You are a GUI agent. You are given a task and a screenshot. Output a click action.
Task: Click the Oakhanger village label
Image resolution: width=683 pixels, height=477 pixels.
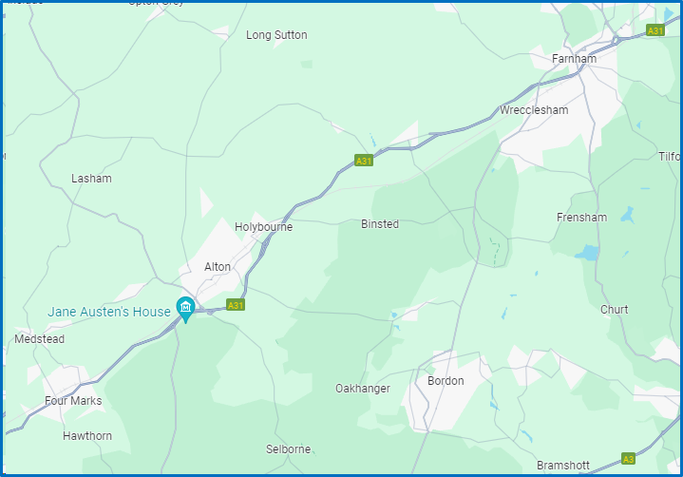(363, 389)
